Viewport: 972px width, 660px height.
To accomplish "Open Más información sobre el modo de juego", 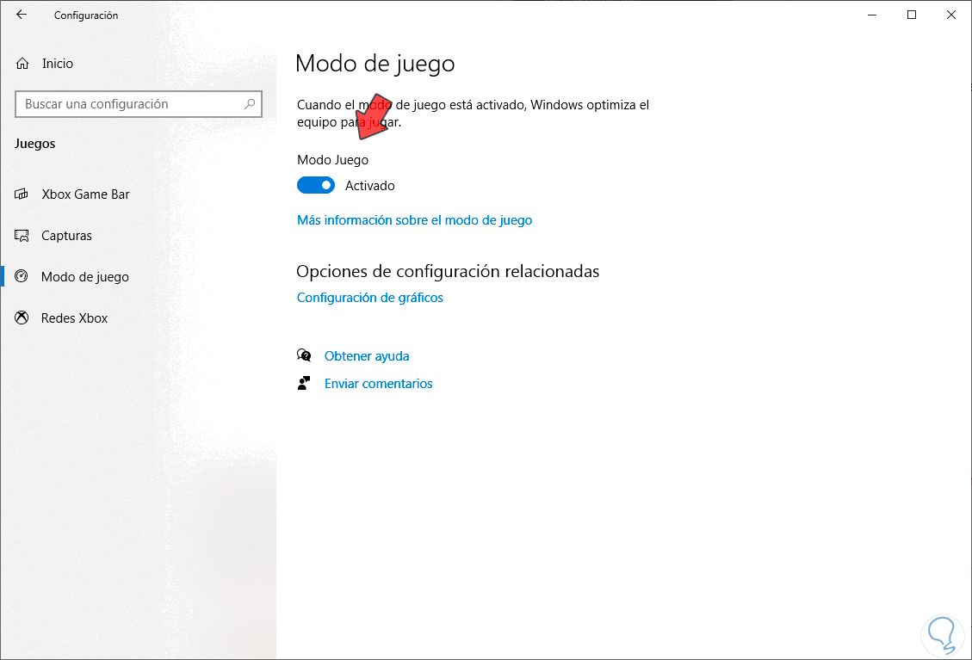I will tap(415, 220).
